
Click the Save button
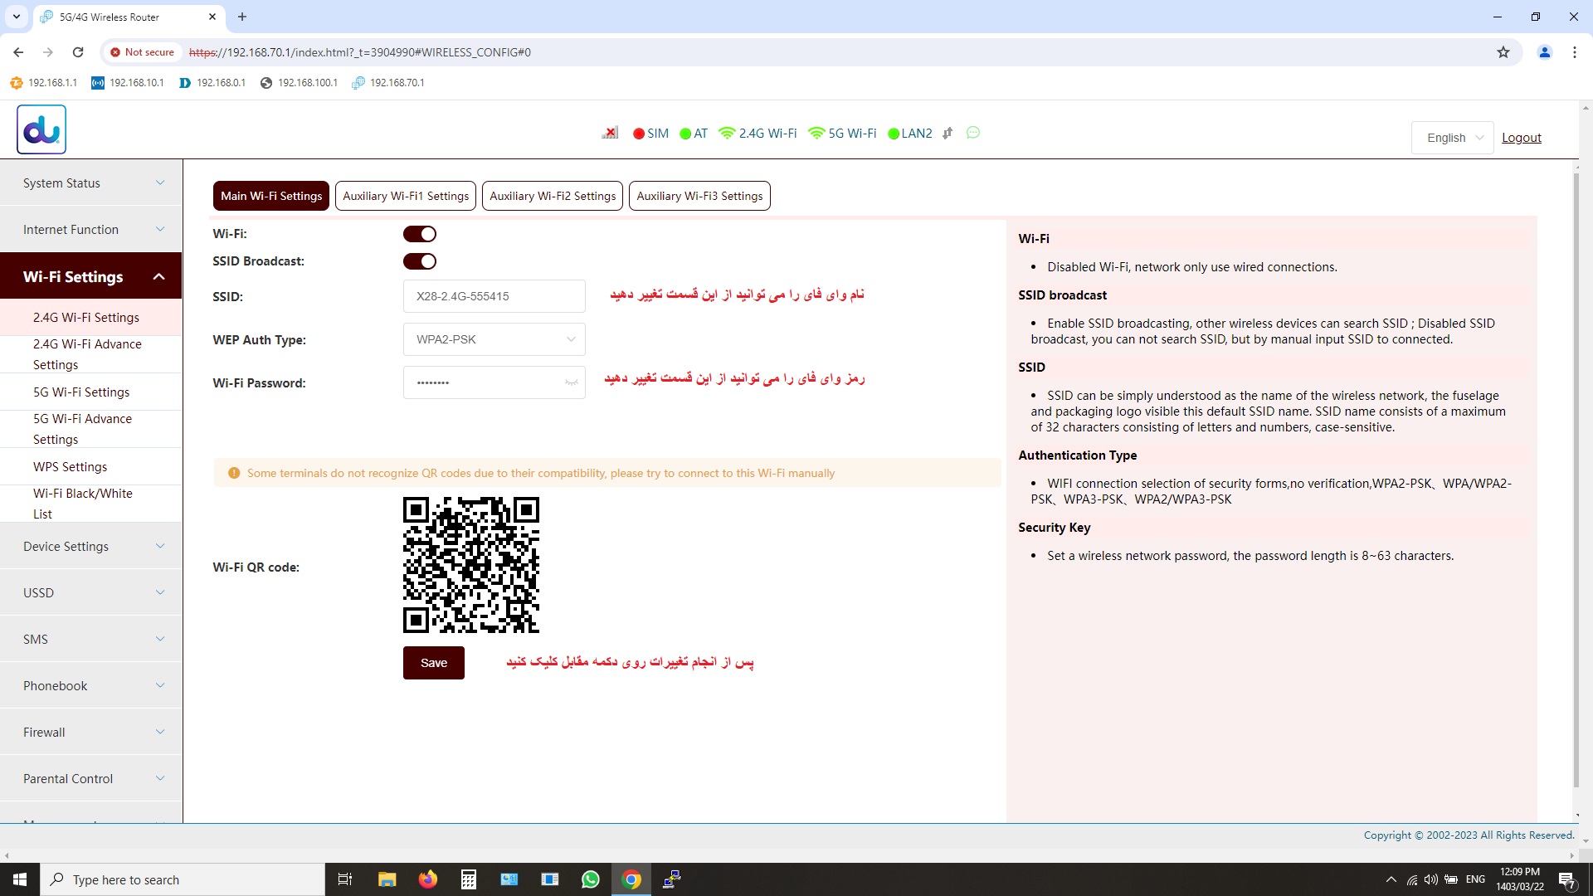[433, 663]
